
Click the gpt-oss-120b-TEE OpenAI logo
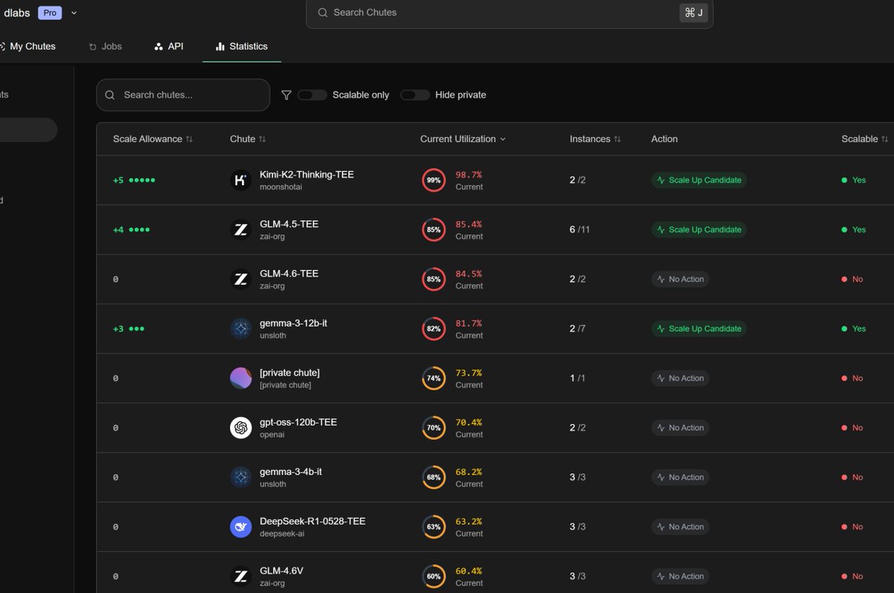[241, 428]
